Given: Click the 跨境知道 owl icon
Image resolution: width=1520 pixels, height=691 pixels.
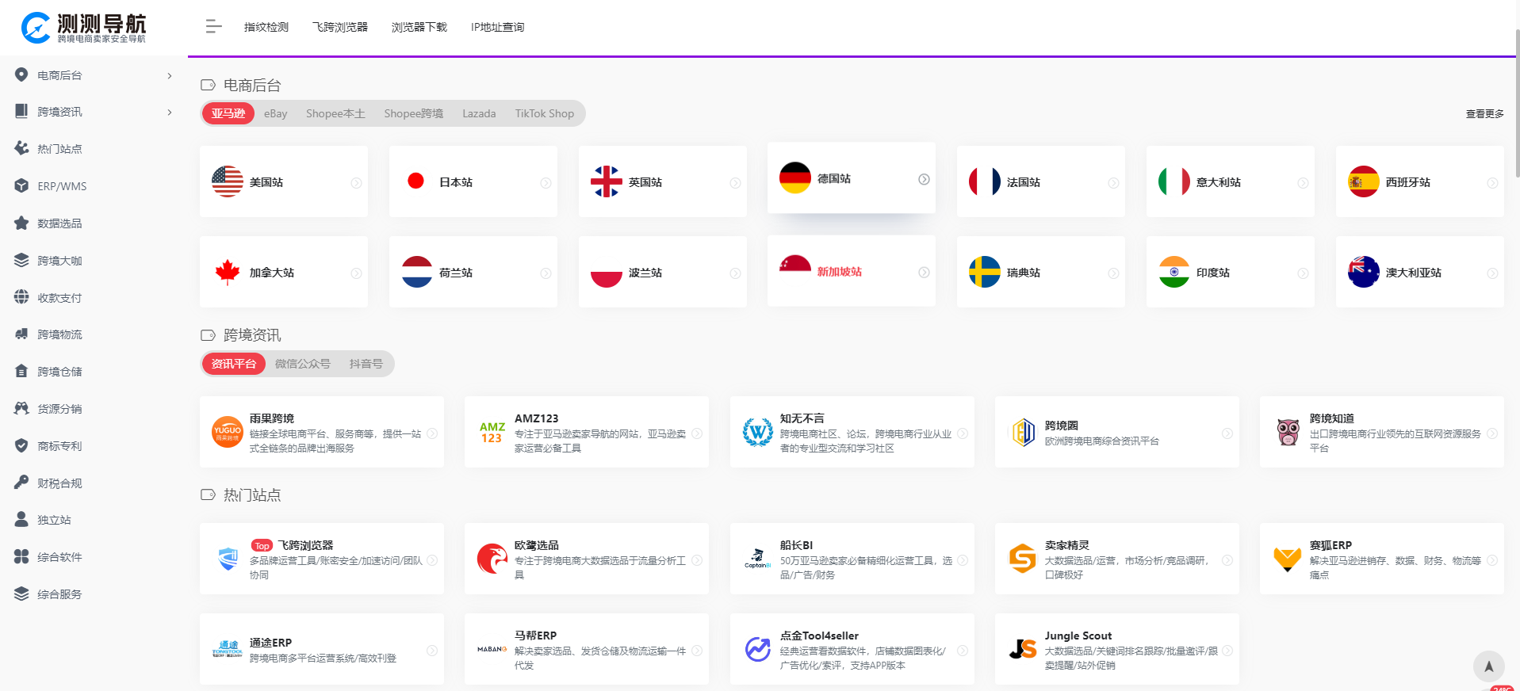Looking at the screenshot, I should (x=1288, y=432).
